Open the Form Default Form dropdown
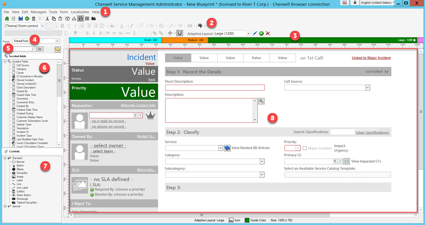 pos(57,41)
